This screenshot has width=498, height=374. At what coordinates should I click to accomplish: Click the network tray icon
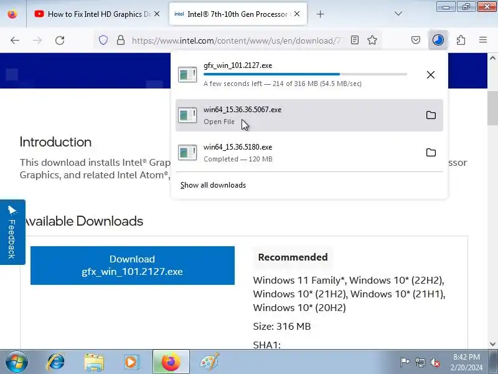click(x=420, y=362)
